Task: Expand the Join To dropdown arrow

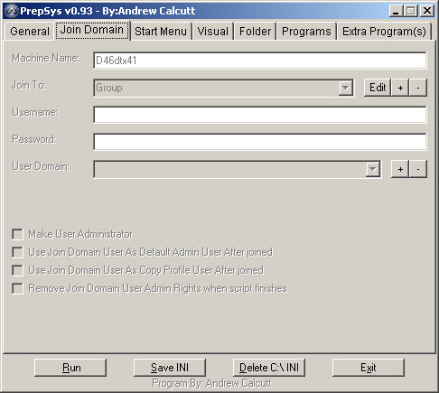Action: [x=345, y=88]
